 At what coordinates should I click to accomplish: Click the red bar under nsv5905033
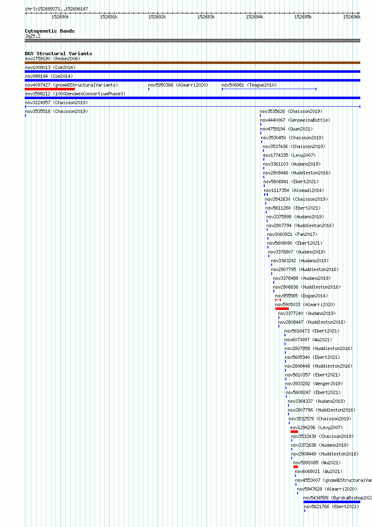click(282, 309)
